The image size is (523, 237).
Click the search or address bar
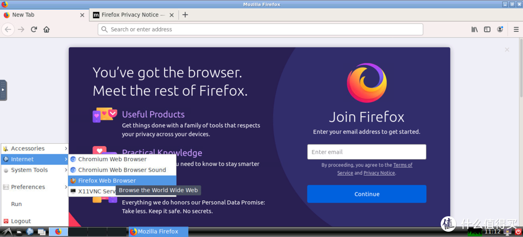[x=260, y=30]
